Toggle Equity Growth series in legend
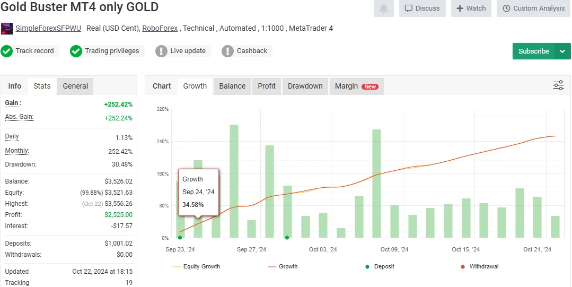 [196, 266]
